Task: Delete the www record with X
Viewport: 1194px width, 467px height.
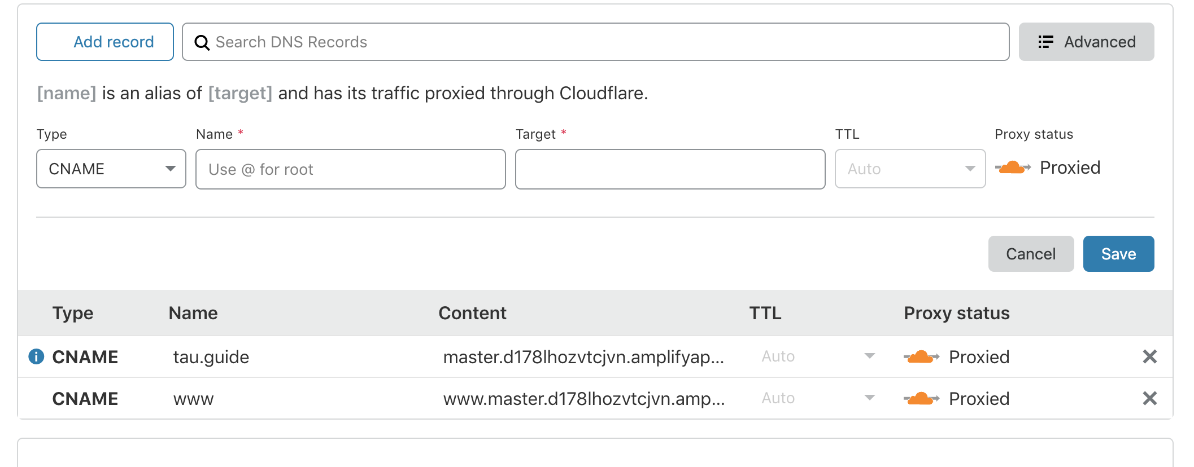Action: (x=1149, y=398)
